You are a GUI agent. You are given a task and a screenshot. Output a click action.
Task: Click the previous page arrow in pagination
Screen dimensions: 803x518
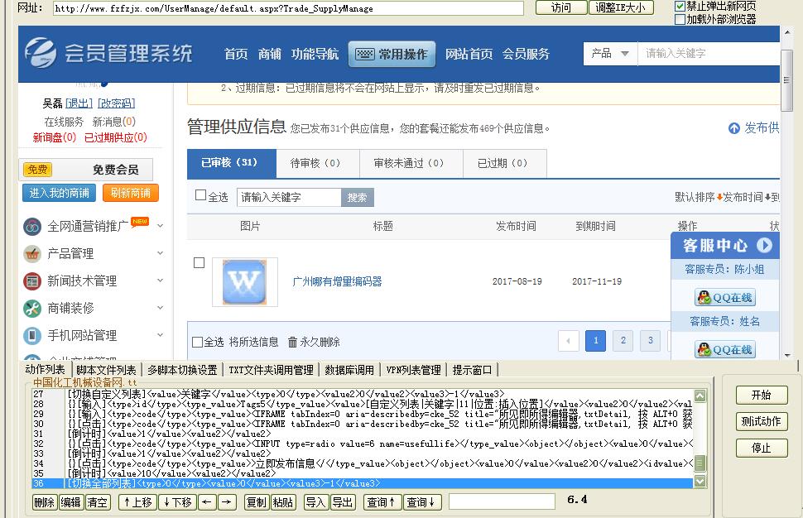pos(568,340)
